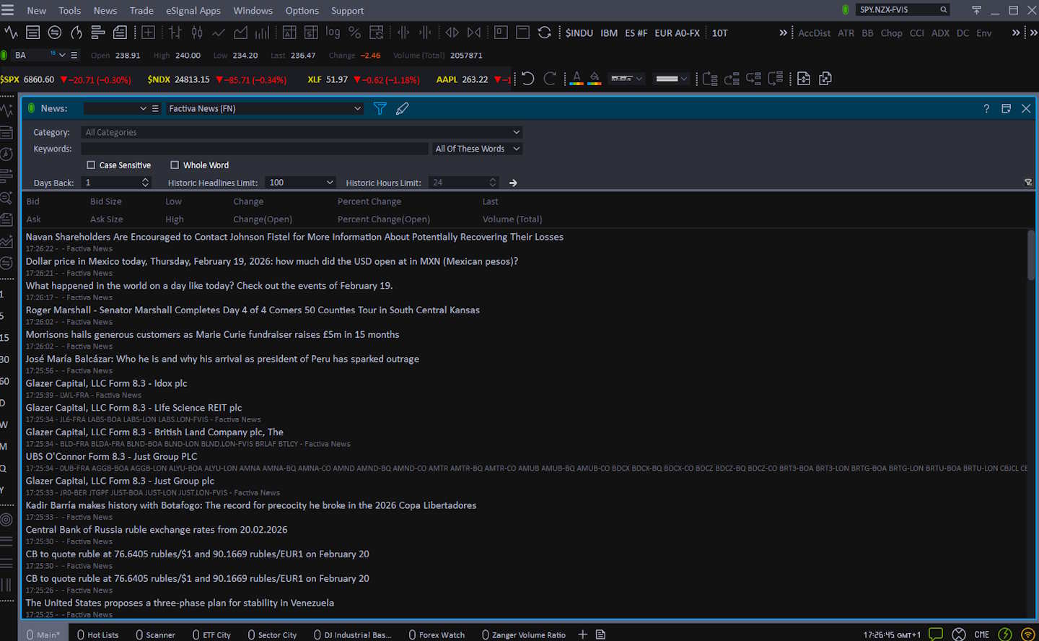Click the go arrow after Historic Hours Limit
Viewport: 1039px width, 641px height.
[x=513, y=183]
